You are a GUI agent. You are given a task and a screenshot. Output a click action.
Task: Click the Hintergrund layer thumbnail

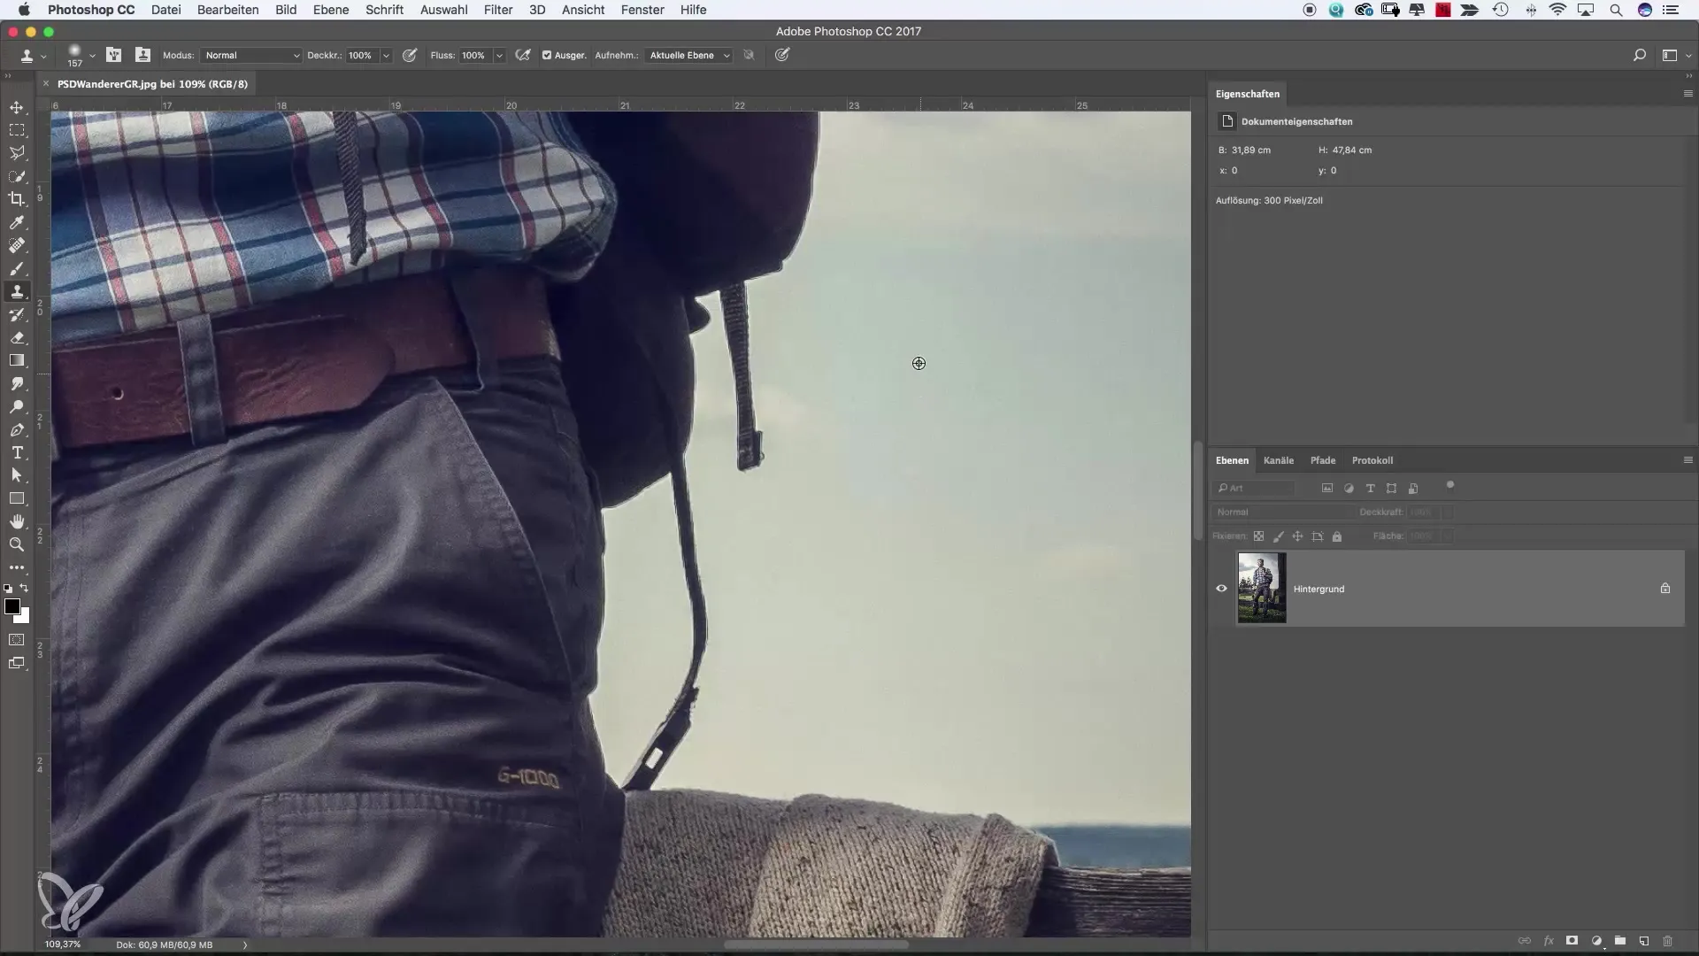click(x=1262, y=589)
